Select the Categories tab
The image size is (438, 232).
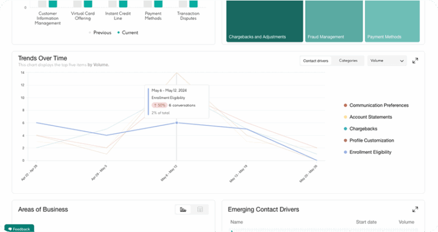(348, 60)
